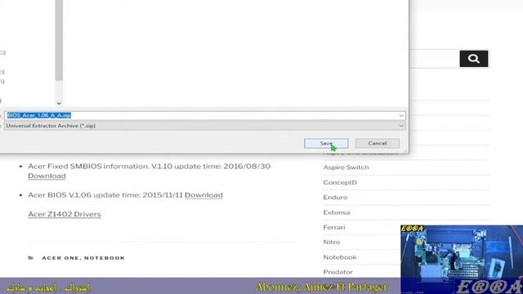This screenshot has height=294, width=523.
Task: Open the Predator sidebar category
Action: (337, 272)
